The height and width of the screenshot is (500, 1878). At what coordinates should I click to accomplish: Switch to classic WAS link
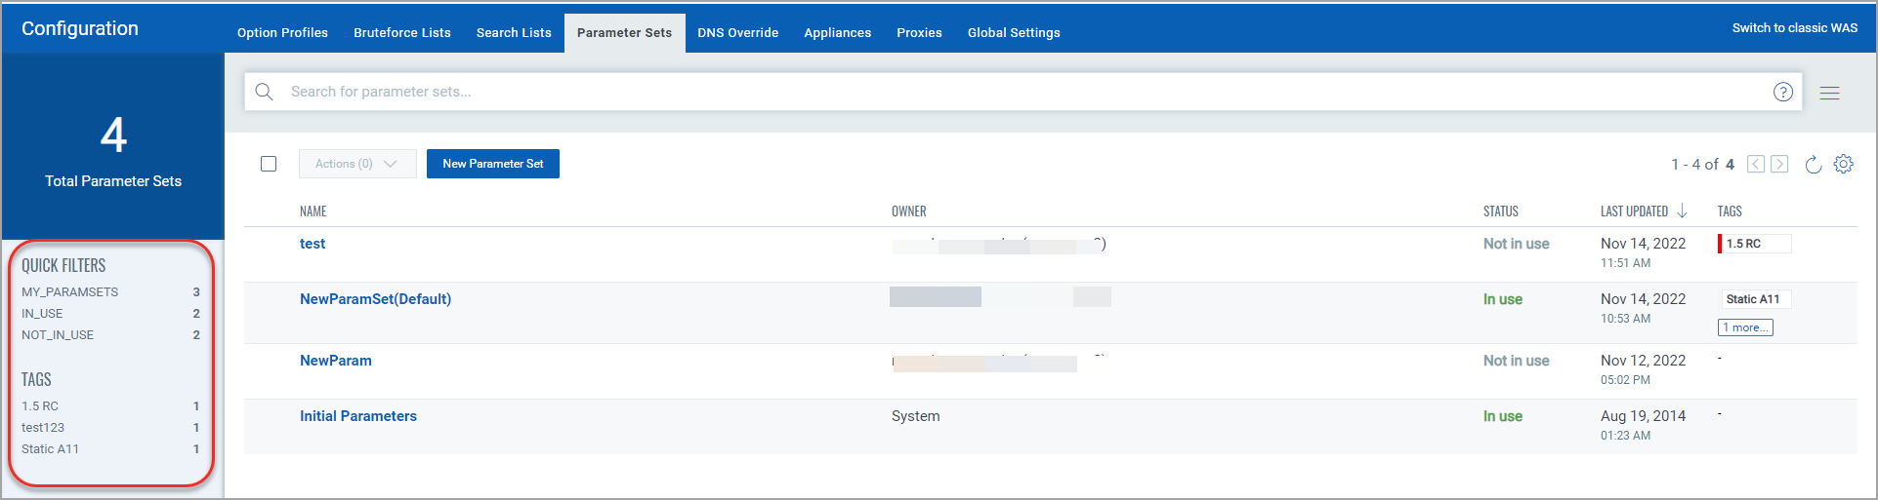click(1795, 28)
